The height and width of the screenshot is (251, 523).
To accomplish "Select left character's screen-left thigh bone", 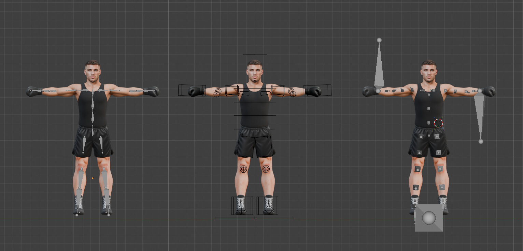I will coord(84,144).
